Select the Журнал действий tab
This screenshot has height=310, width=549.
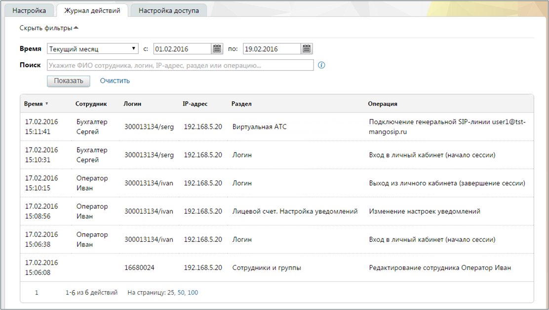click(92, 10)
